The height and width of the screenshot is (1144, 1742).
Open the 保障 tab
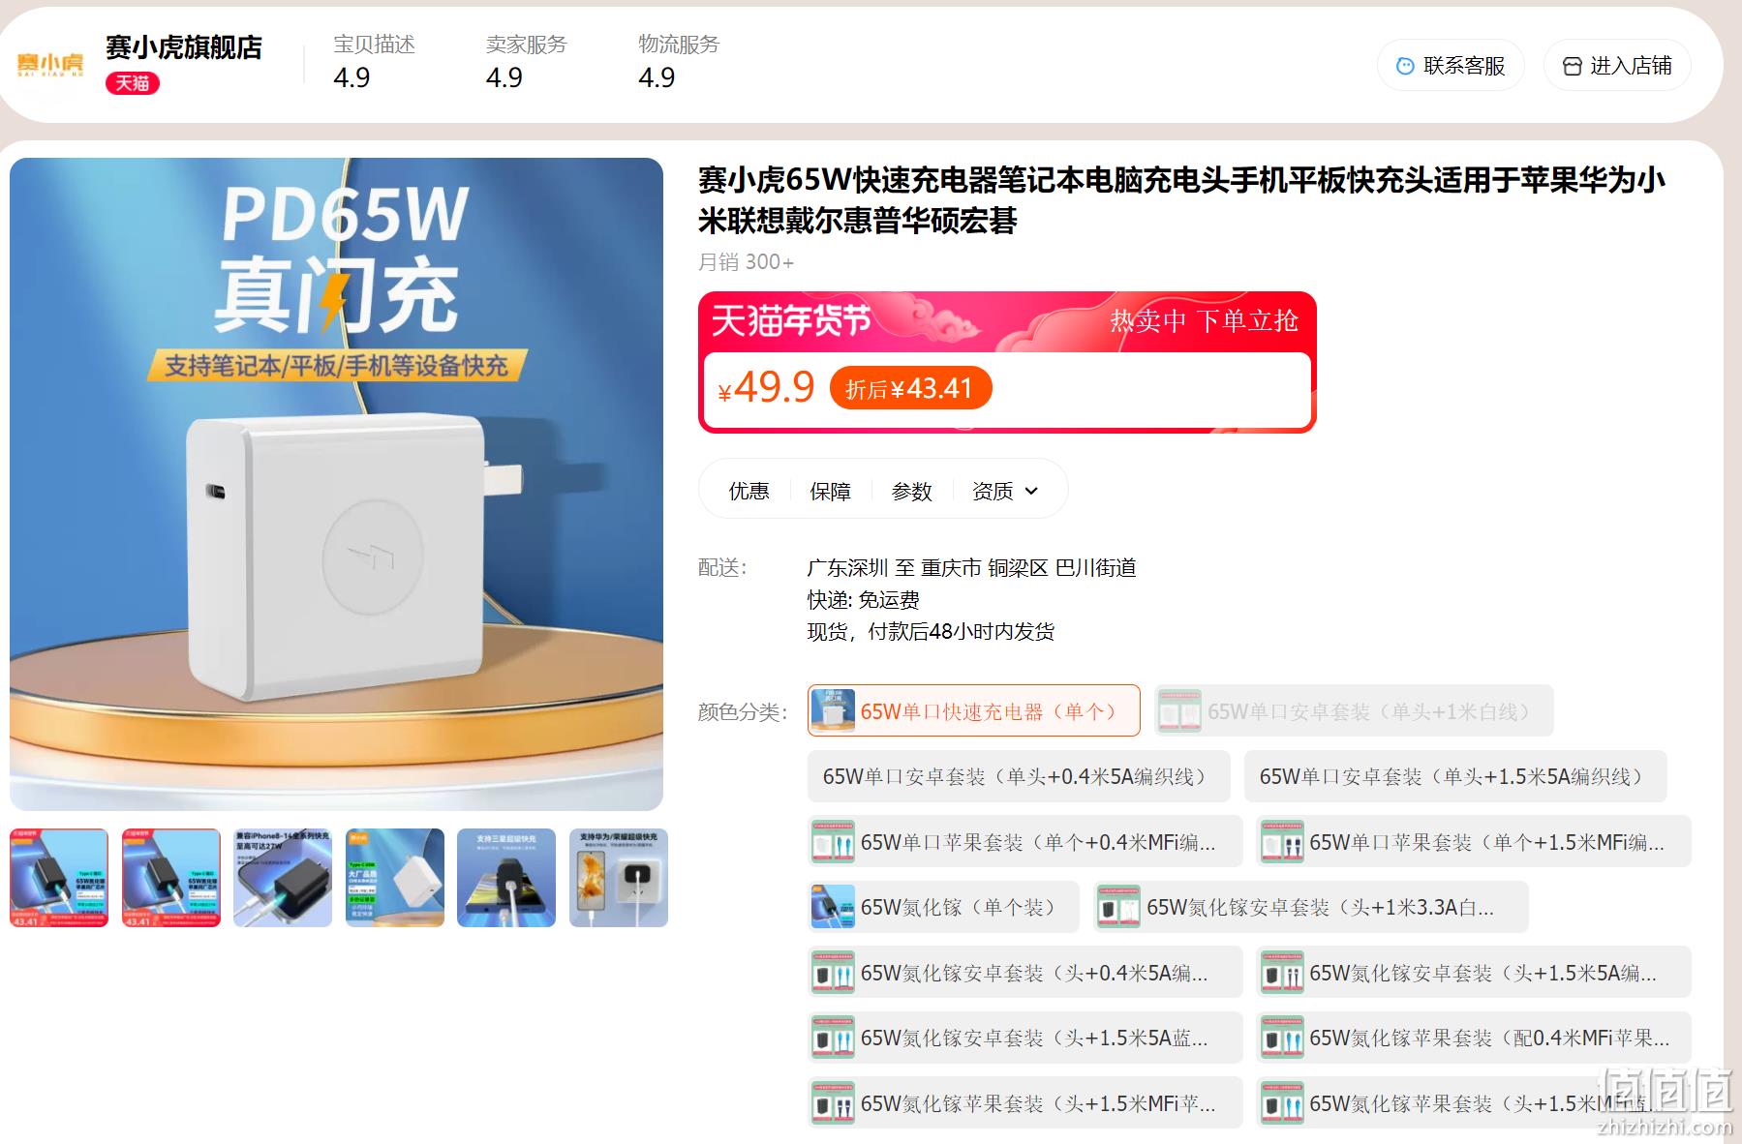point(830,491)
